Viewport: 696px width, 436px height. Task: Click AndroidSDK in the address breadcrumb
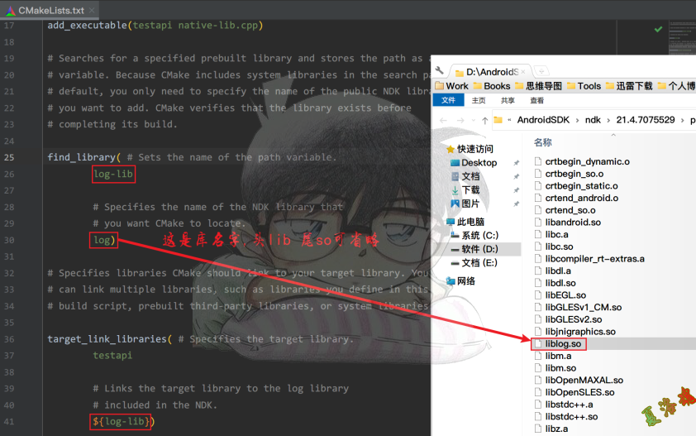[543, 120]
